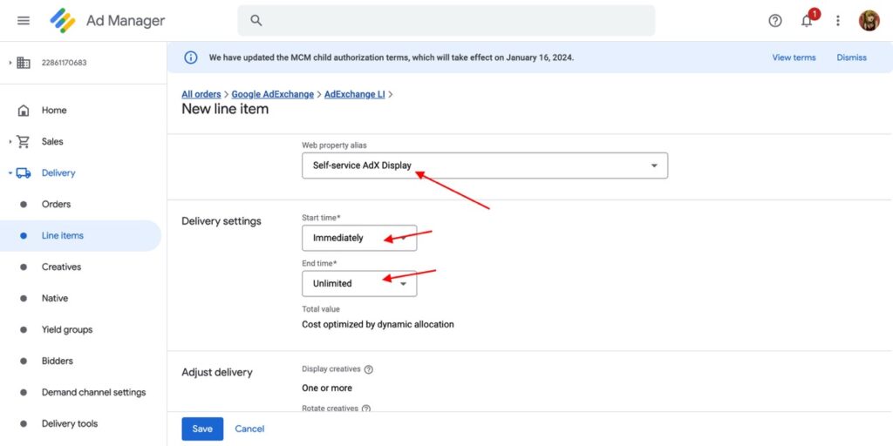Open the hamburger main menu
Screen dimensions: 893x446
coord(24,20)
